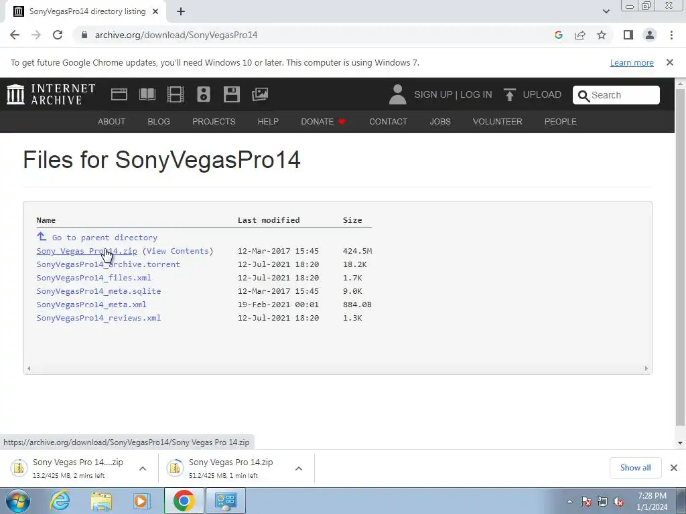Select the SonyVegasPro14 directory listing tab
The height and width of the screenshot is (514, 686).
click(86, 11)
